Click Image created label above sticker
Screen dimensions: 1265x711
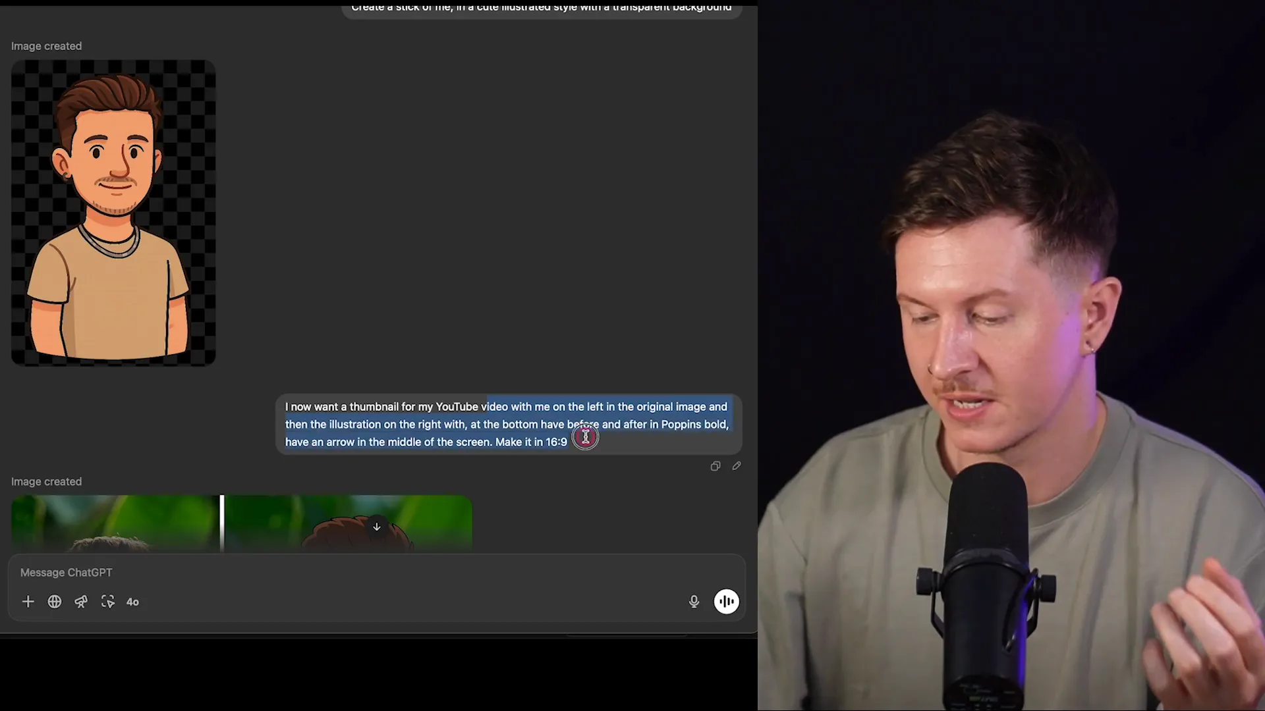(x=46, y=46)
